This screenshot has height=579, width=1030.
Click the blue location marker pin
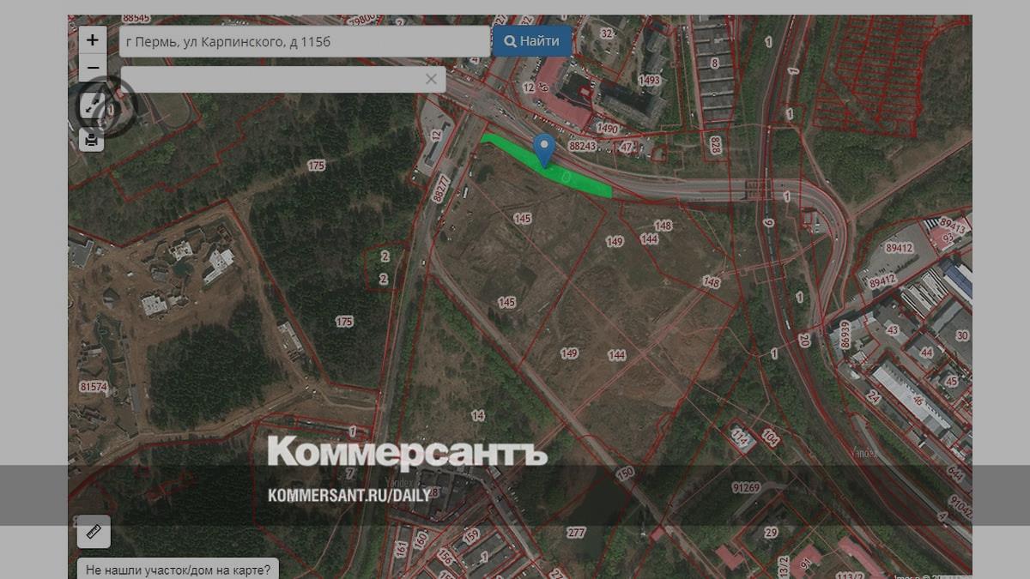point(542,148)
